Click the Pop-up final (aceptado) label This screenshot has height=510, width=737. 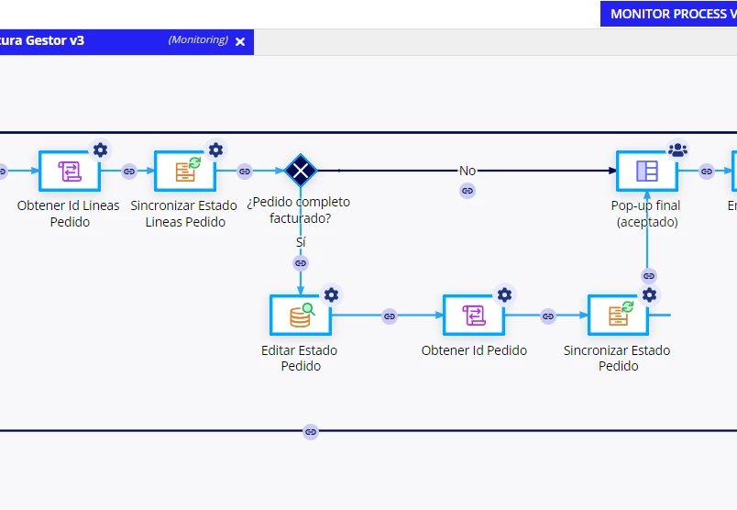coord(646,214)
